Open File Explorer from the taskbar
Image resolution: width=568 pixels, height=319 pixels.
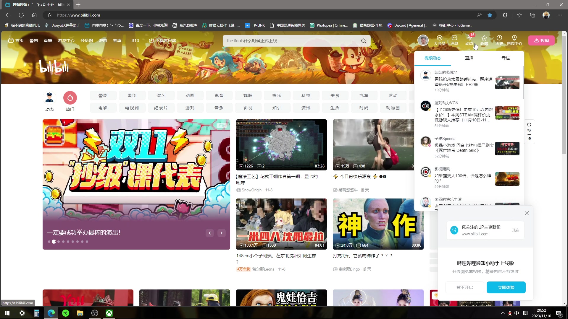point(80,313)
